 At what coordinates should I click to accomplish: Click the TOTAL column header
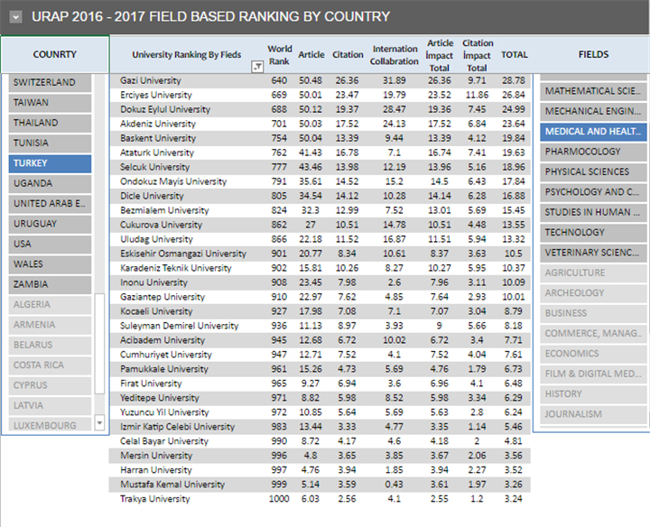515,55
